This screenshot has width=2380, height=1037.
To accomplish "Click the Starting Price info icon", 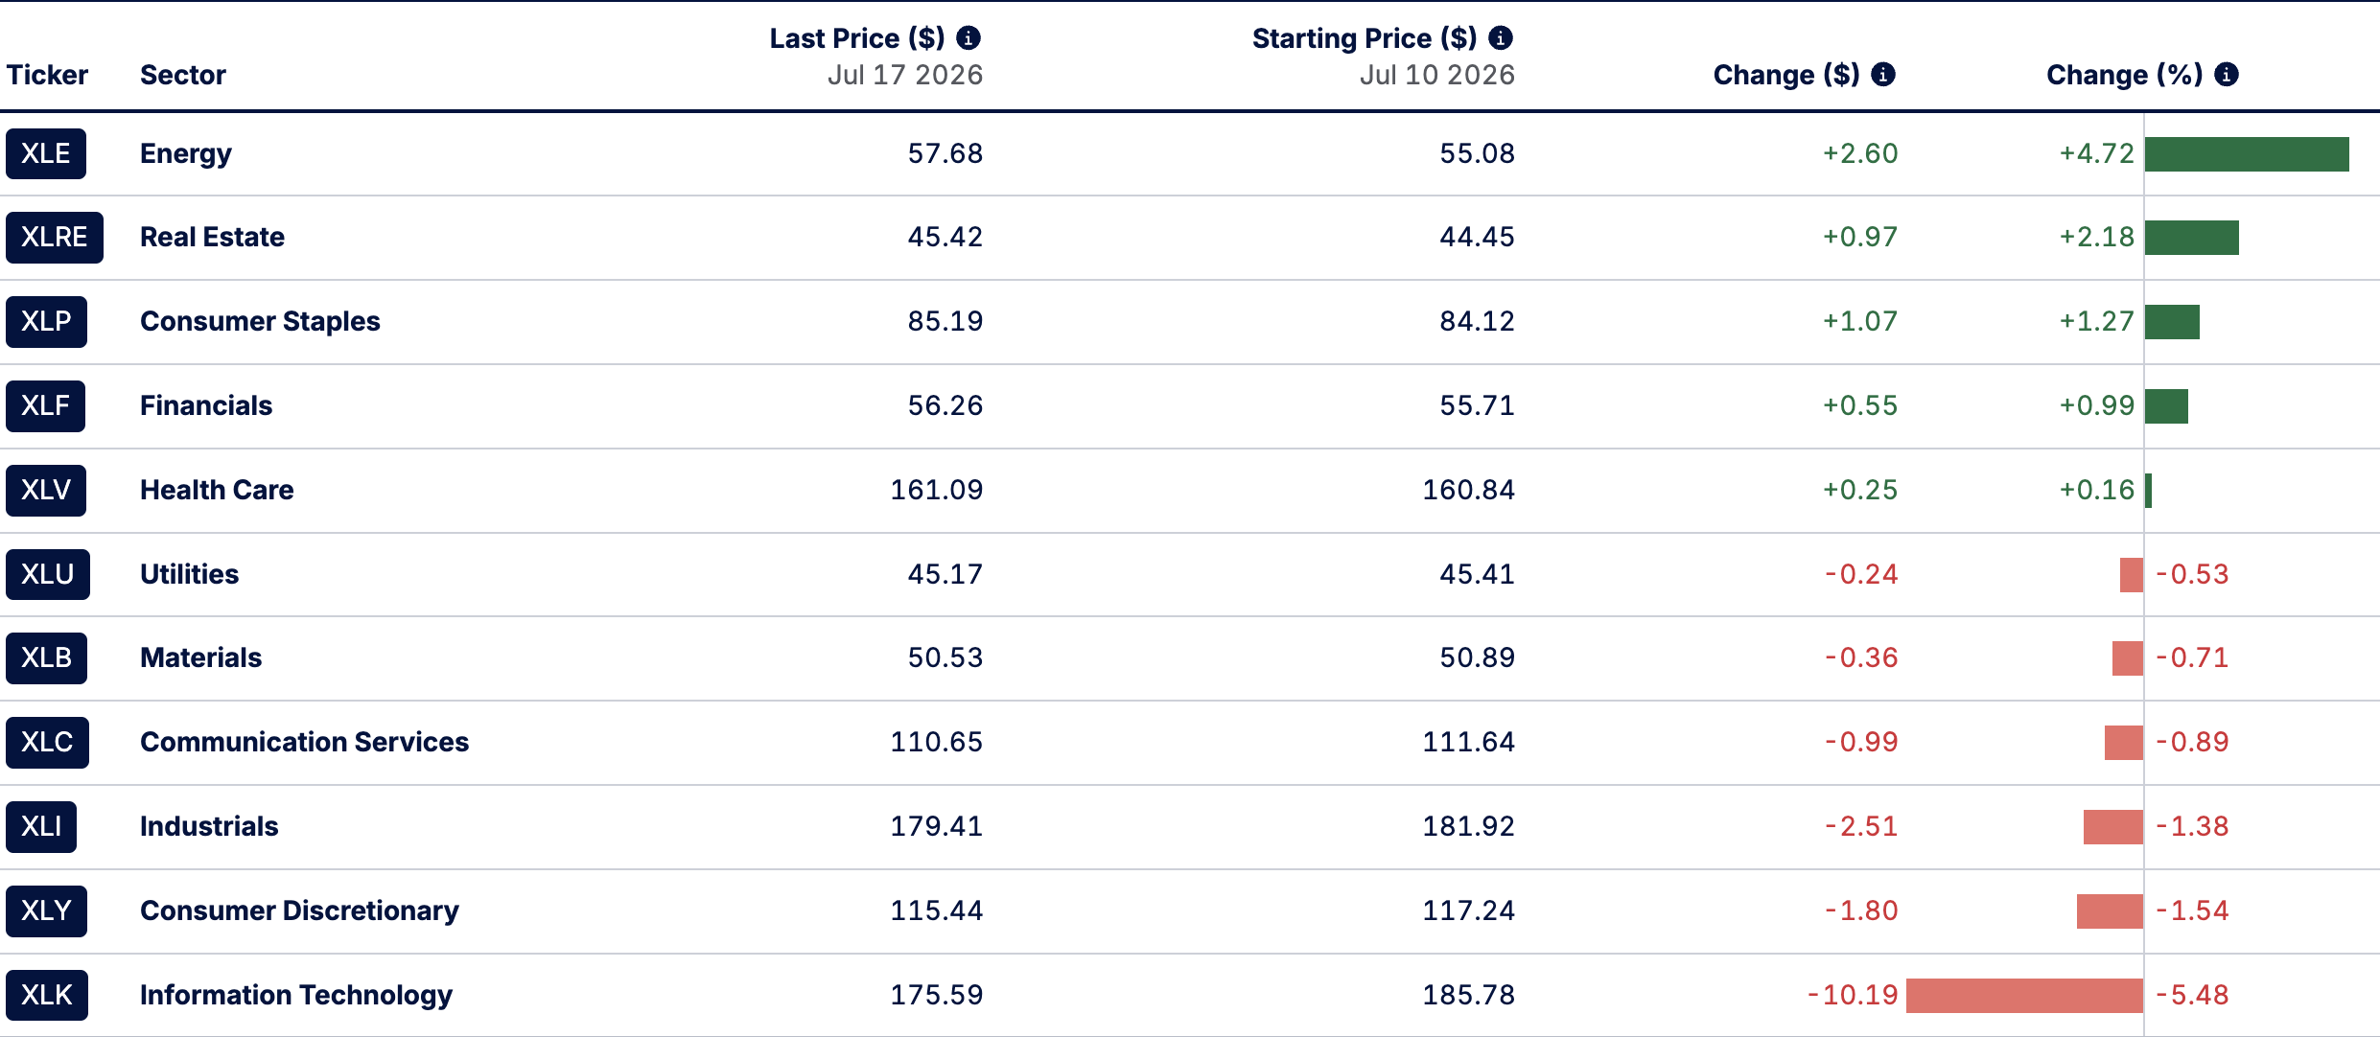I will [x=1501, y=37].
